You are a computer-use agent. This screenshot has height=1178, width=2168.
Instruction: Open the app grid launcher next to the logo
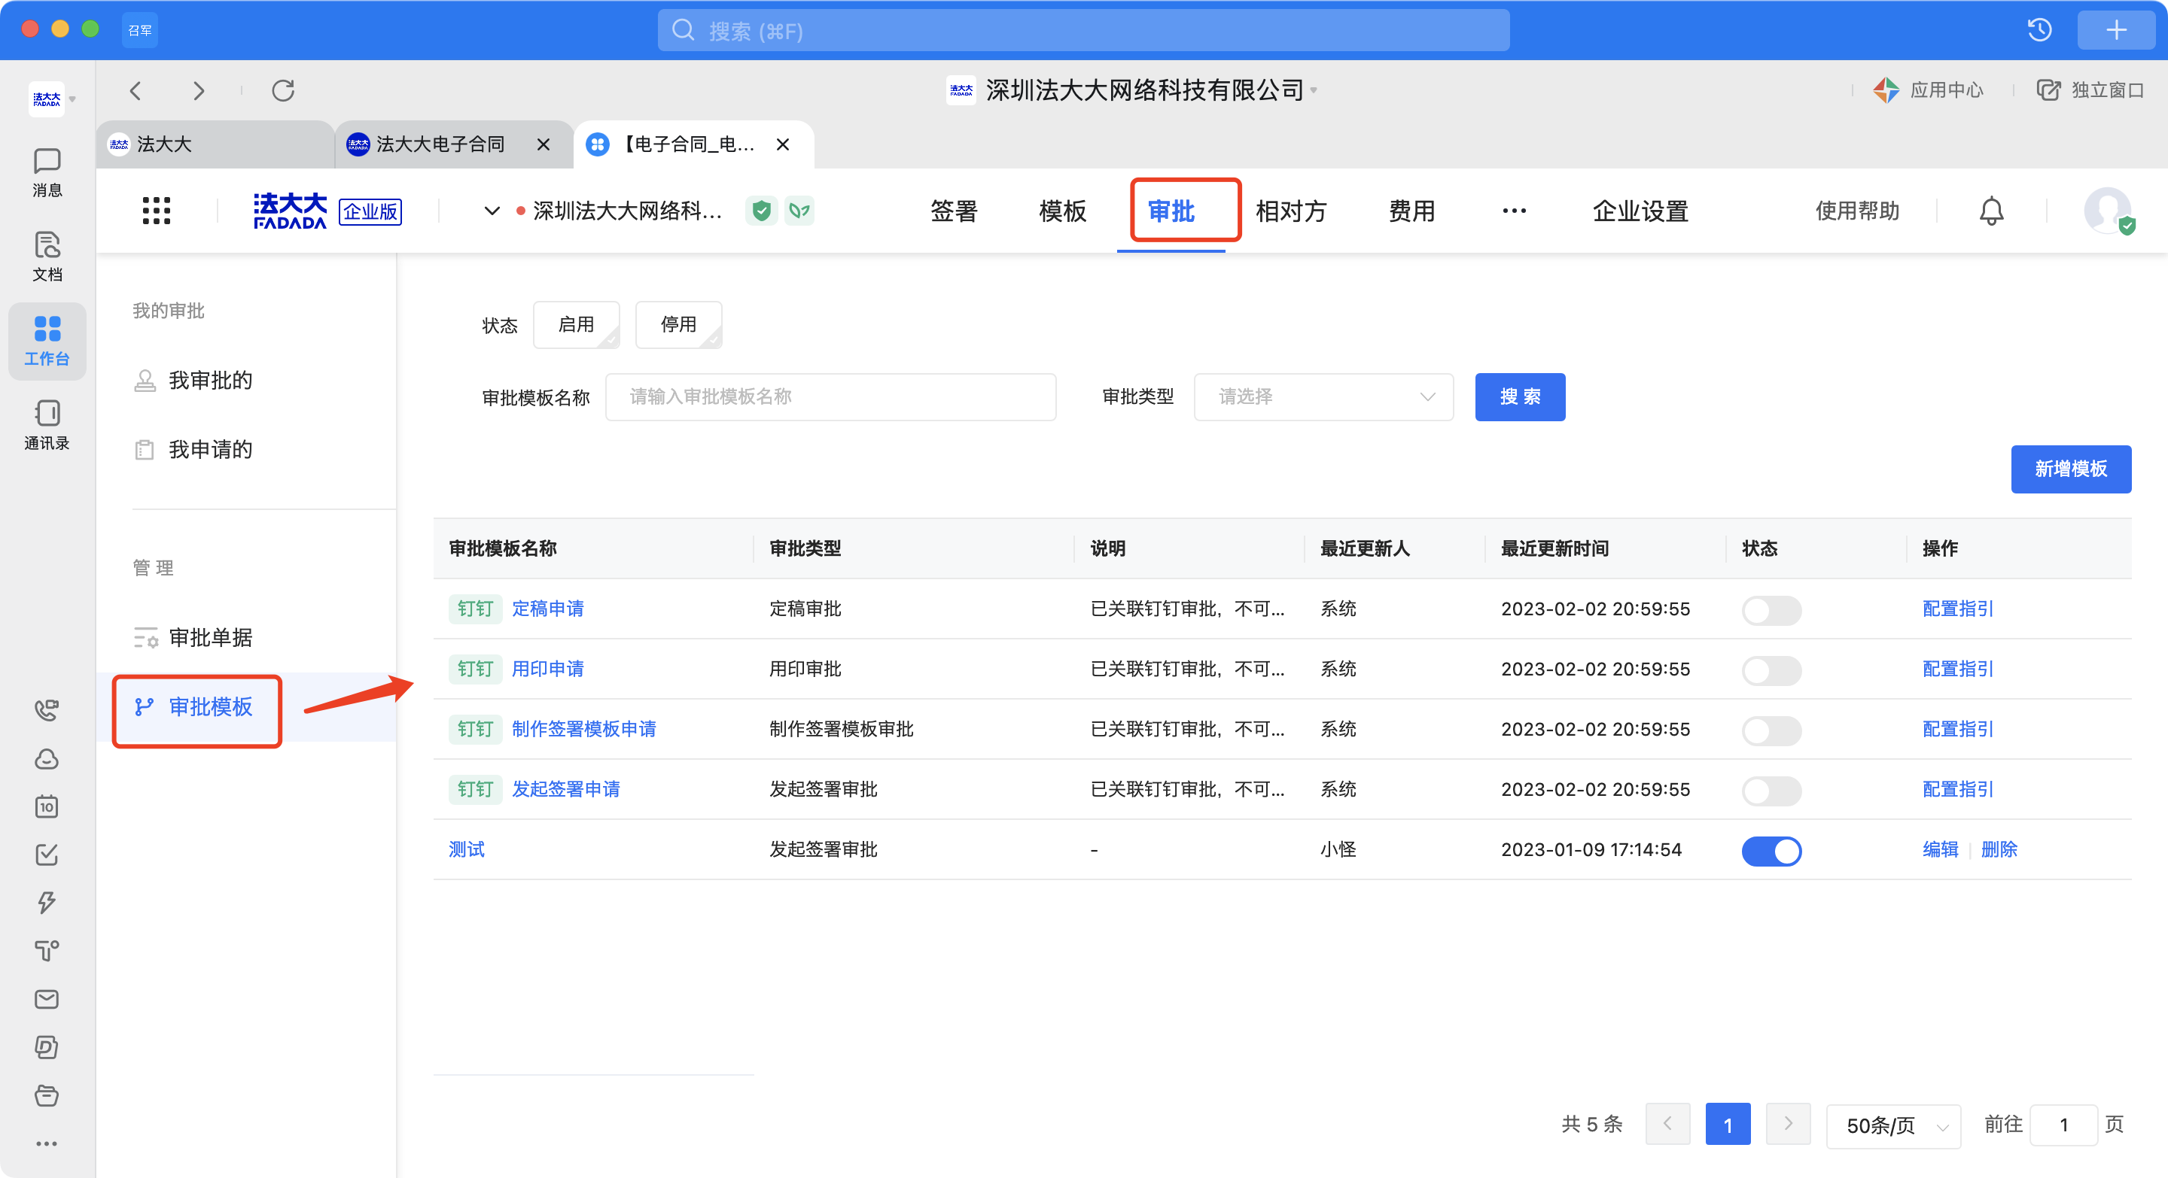[x=156, y=210]
